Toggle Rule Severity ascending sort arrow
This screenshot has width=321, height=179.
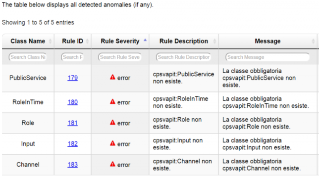(x=145, y=40)
